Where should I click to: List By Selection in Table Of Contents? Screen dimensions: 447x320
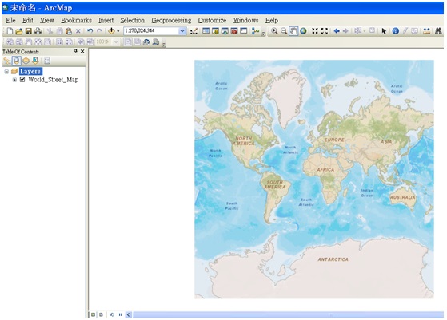[35, 61]
